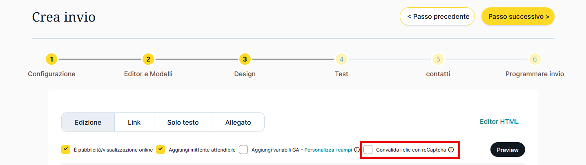586x165 pixels.
Task: Go to step 2 circle Editor e Modelli
Action: 148,59
